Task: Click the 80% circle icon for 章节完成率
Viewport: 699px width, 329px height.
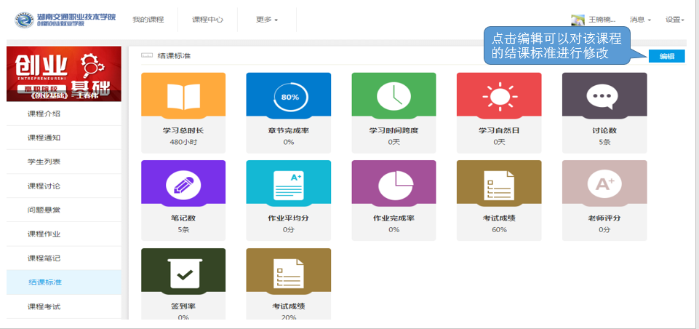Action: (289, 95)
